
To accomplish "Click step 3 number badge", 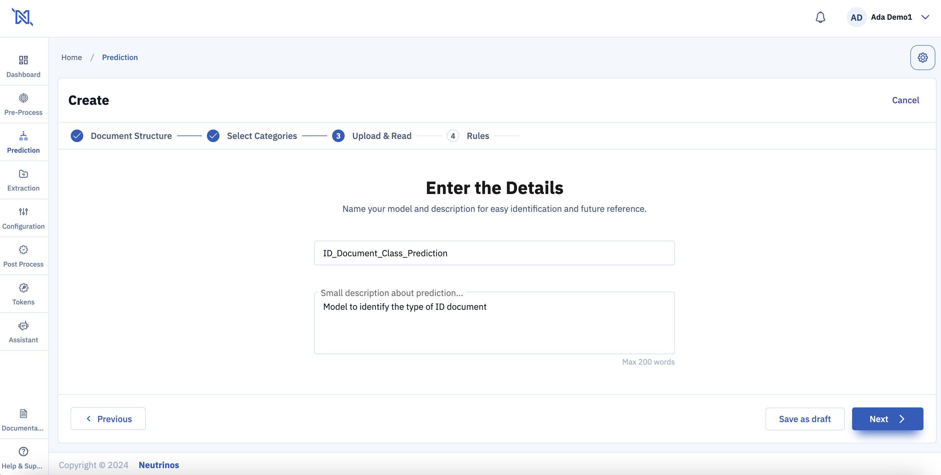I will tap(338, 136).
